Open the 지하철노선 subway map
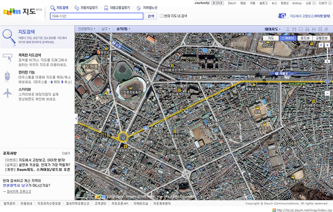333x212 pixels. click(147, 8)
